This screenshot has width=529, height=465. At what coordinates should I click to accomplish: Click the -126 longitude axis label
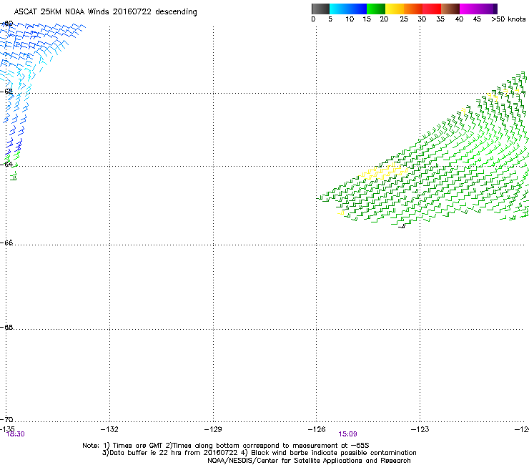[317, 429]
